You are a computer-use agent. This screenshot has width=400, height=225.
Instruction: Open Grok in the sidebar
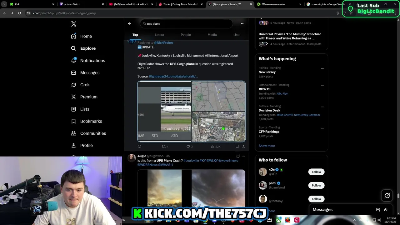point(80,85)
